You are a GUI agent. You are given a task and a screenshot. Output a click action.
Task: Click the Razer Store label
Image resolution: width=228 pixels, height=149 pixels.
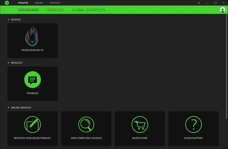pos(140,138)
